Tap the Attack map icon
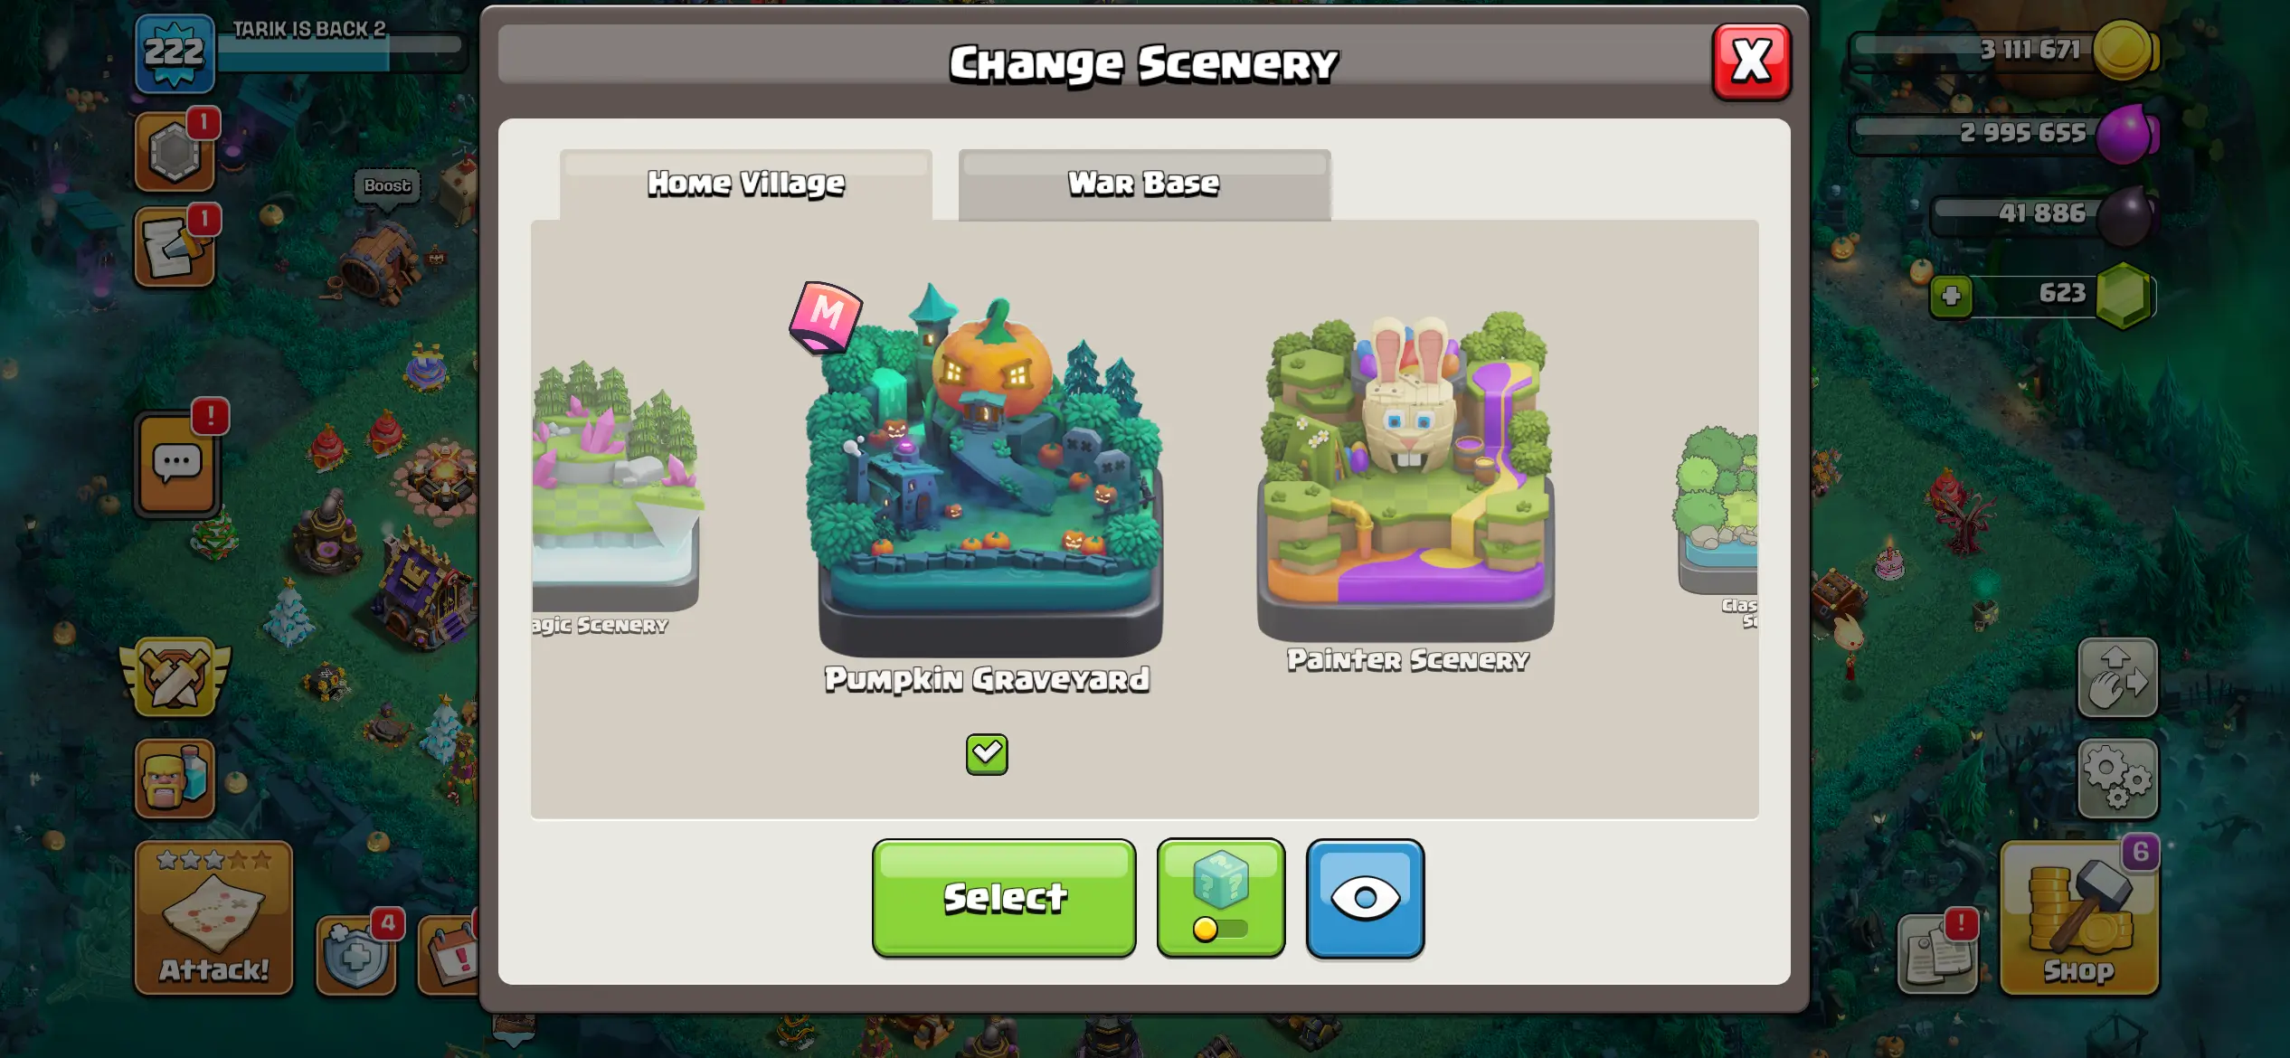The image size is (2290, 1058). point(214,917)
